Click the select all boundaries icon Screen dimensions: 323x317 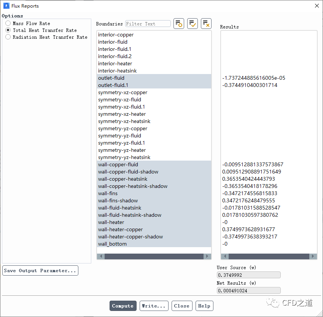pos(193,24)
